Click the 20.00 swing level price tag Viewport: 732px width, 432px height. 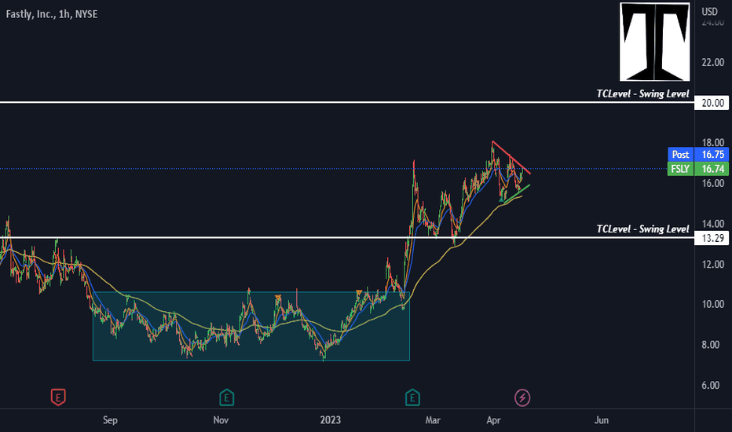coord(712,103)
